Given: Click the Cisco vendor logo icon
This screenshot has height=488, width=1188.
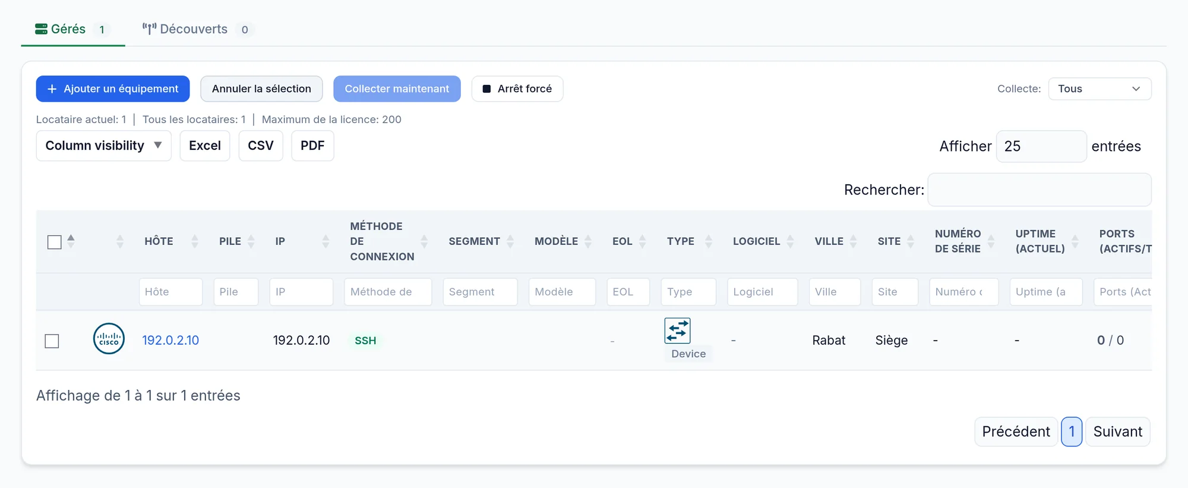Looking at the screenshot, I should pos(109,339).
